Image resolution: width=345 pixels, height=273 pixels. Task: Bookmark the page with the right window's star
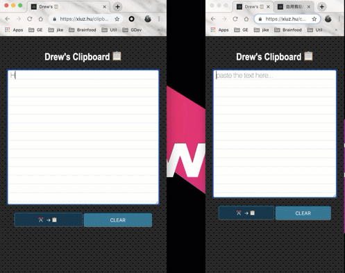(314, 19)
